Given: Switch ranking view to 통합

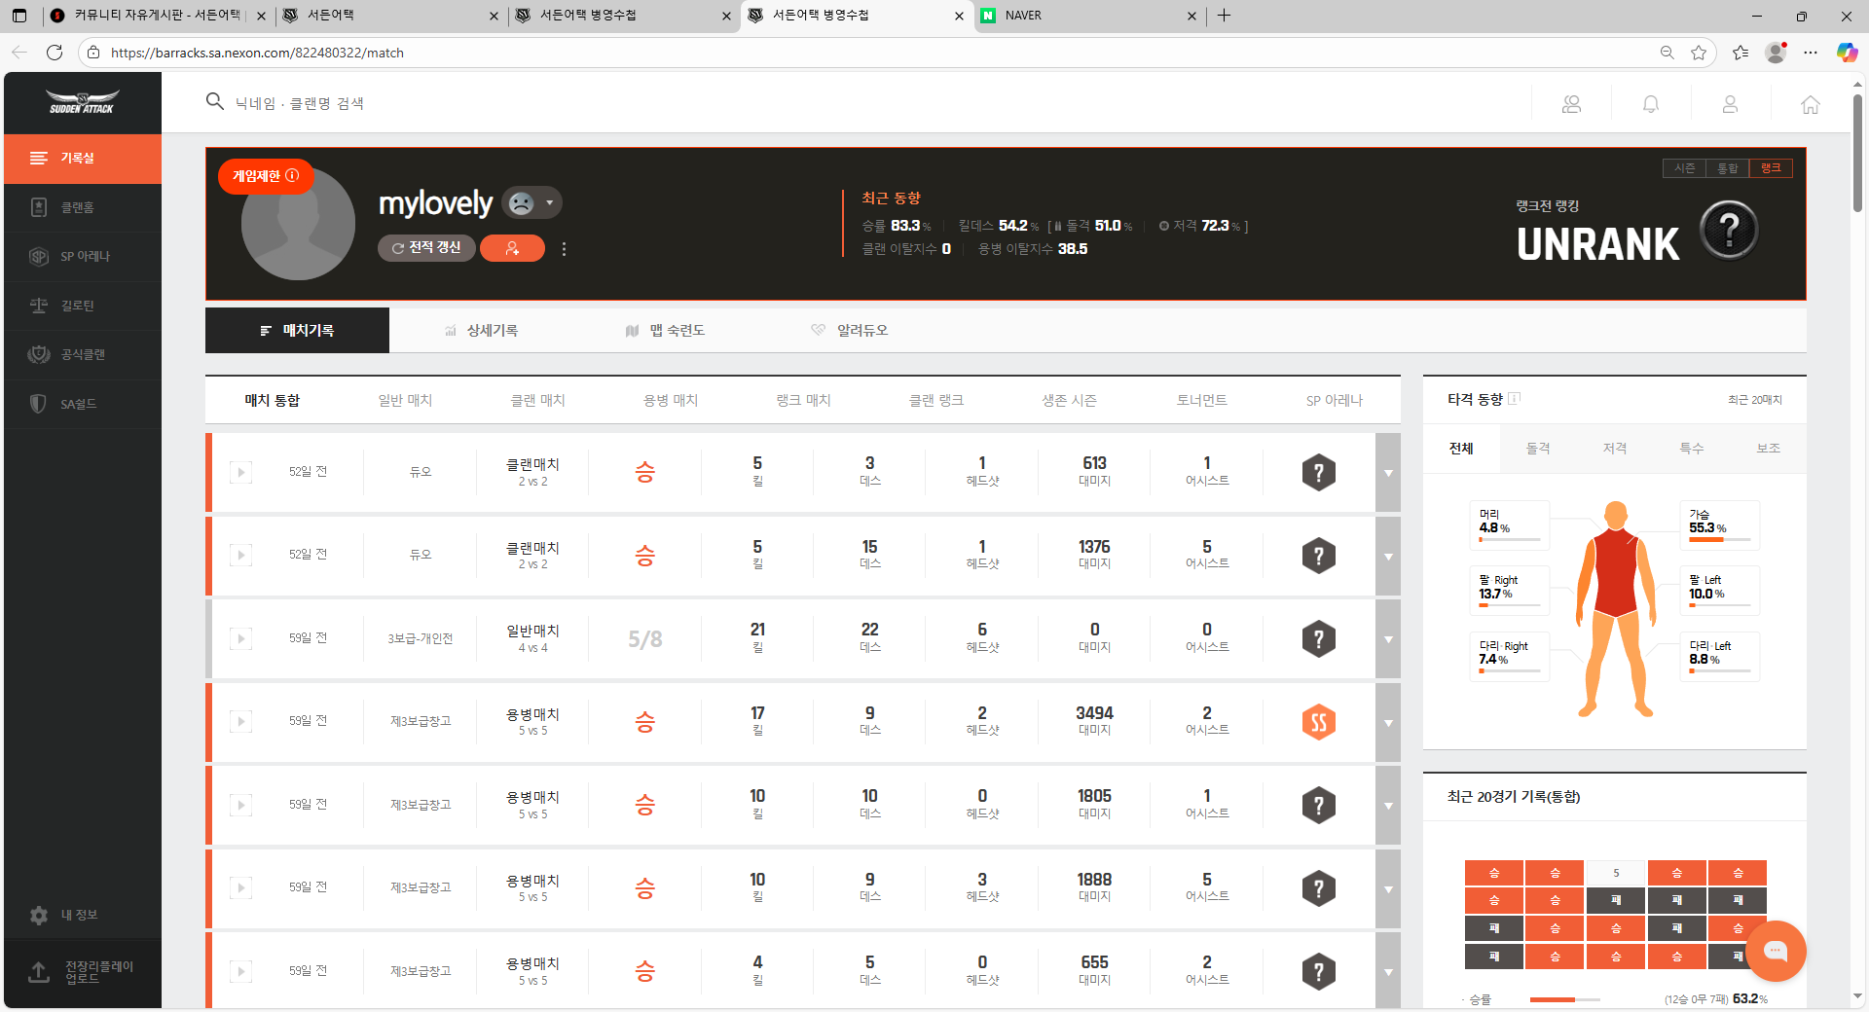Looking at the screenshot, I should (x=1727, y=168).
